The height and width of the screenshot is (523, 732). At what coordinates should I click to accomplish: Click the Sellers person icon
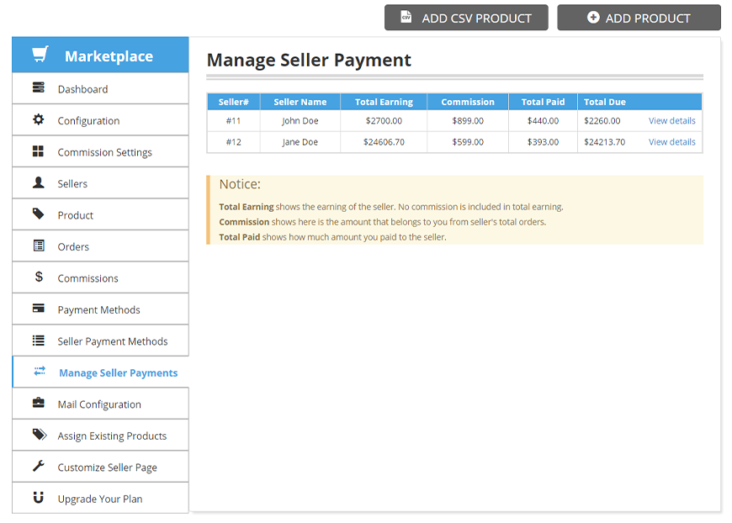(38, 182)
